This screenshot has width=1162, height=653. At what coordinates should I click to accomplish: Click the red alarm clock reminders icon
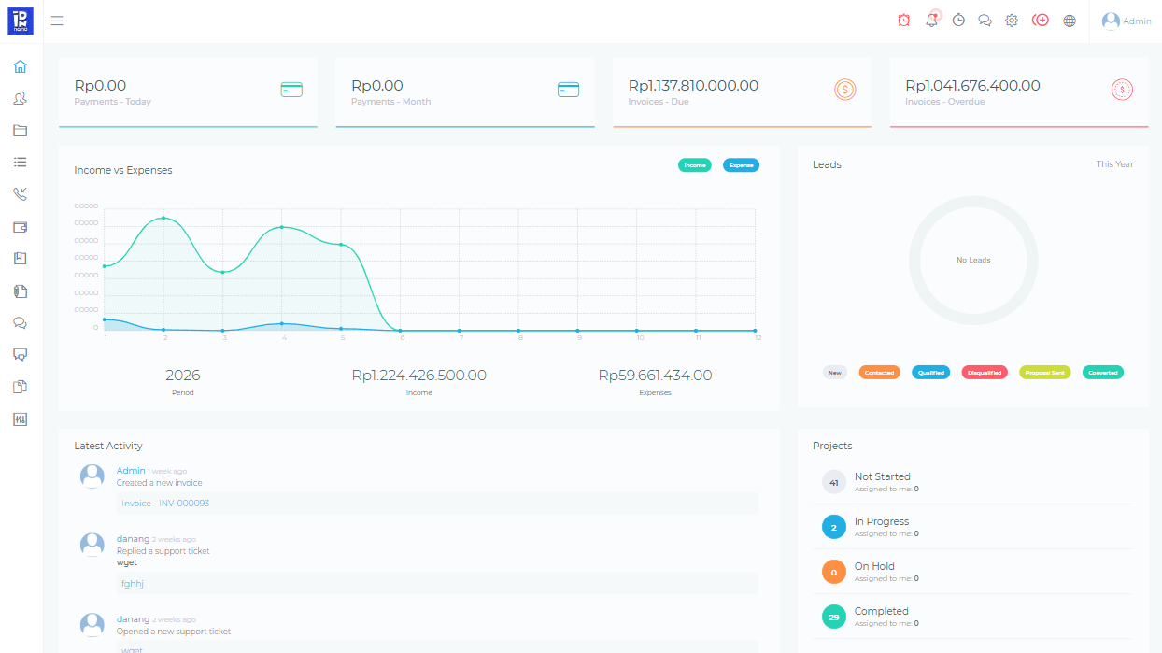tap(904, 21)
